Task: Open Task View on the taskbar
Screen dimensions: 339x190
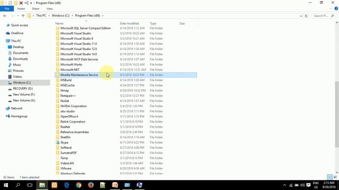Action: 30,185
